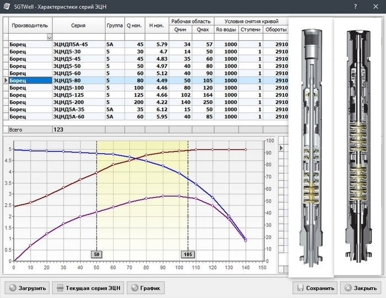The height and width of the screenshot is (298, 386).
Task: Click the Qmin marker labeled 50 on chart
Action: coord(96,255)
